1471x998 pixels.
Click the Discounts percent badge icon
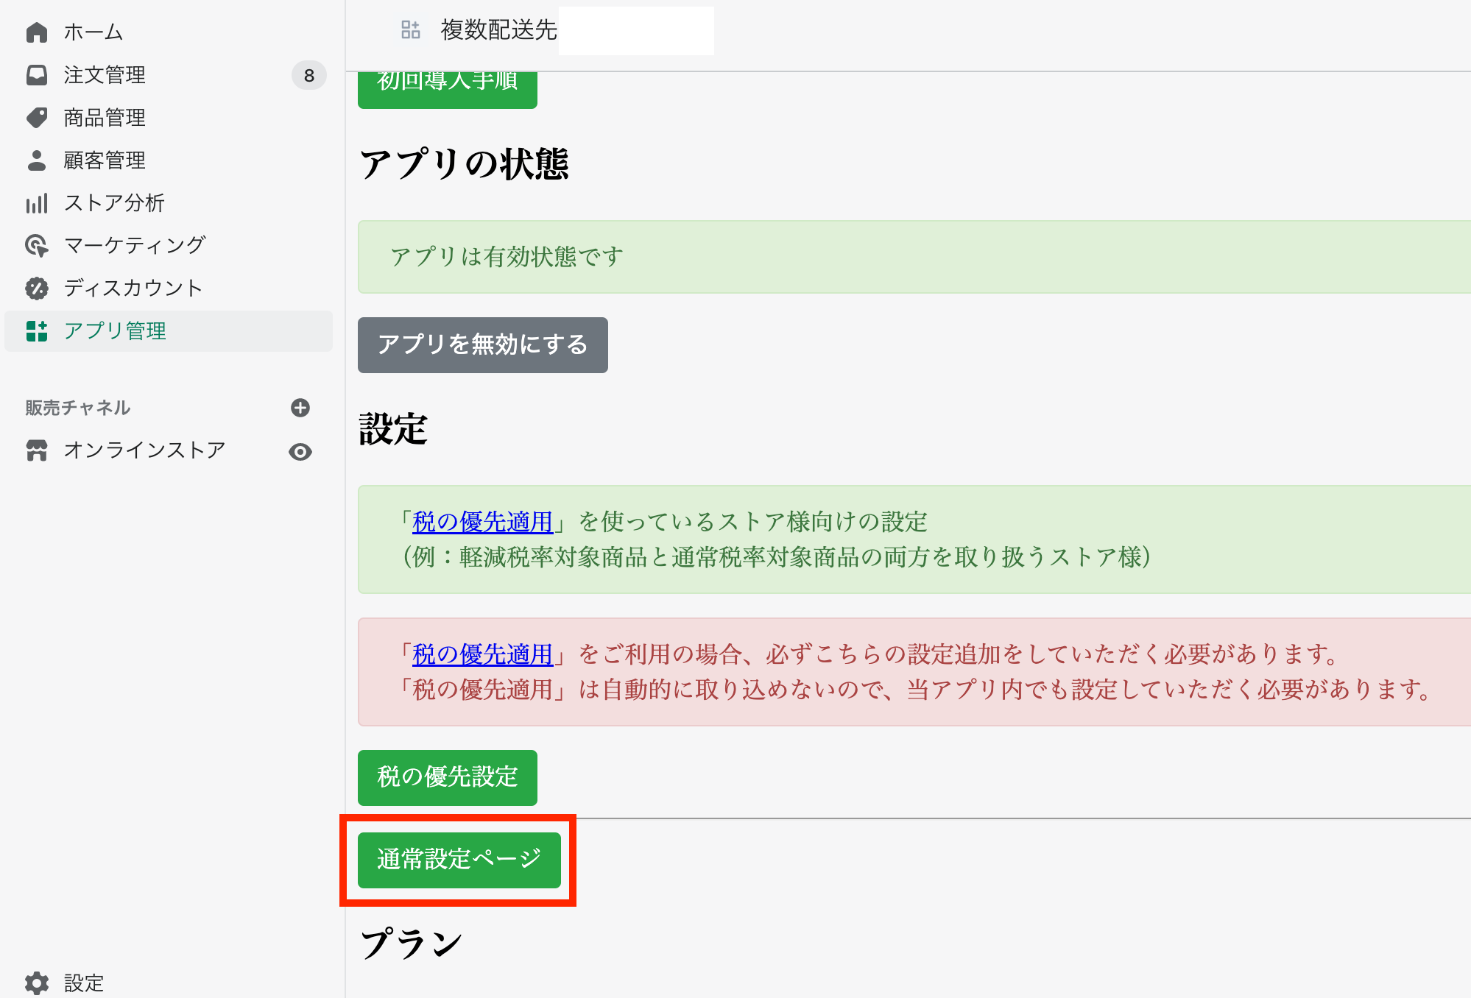[36, 289]
